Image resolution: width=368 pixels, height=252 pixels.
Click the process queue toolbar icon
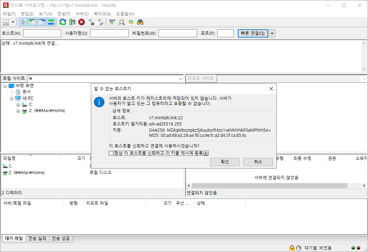(72, 22)
